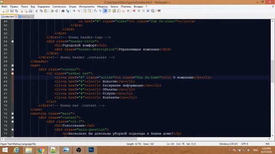Collapse the header-title div fold on line 54
Screen dimensions: 275x154
[12, 41]
